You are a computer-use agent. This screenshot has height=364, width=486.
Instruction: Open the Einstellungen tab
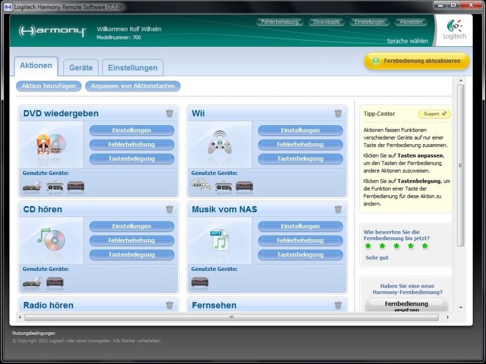coord(133,68)
